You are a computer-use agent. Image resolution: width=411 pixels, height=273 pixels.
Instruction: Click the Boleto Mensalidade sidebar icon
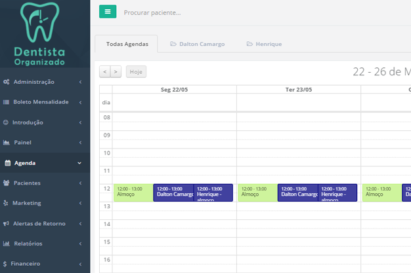pyautogui.click(x=6, y=102)
